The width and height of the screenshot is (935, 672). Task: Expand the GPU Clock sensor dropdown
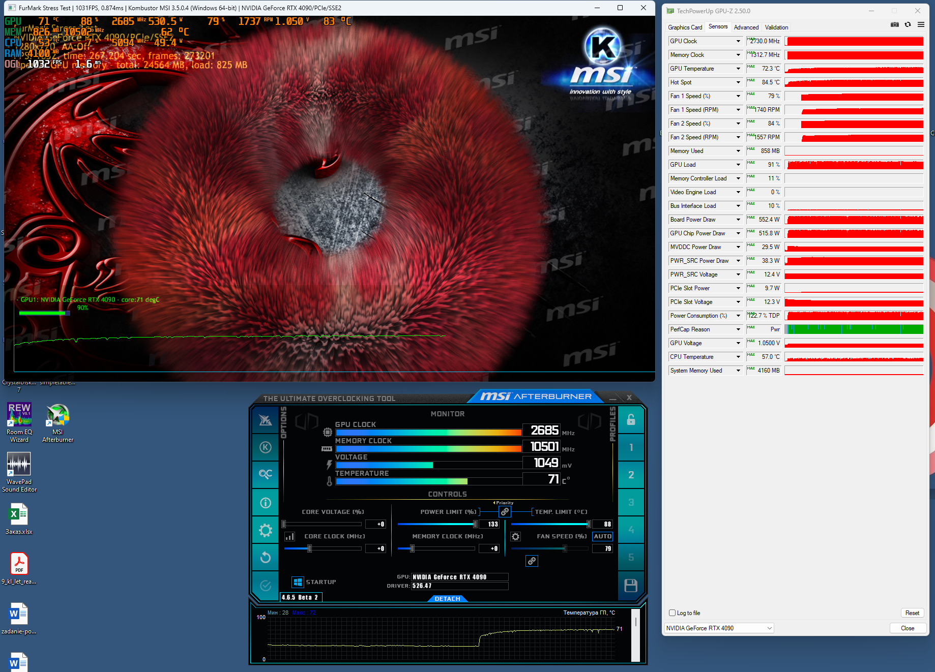[x=738, y=41]
